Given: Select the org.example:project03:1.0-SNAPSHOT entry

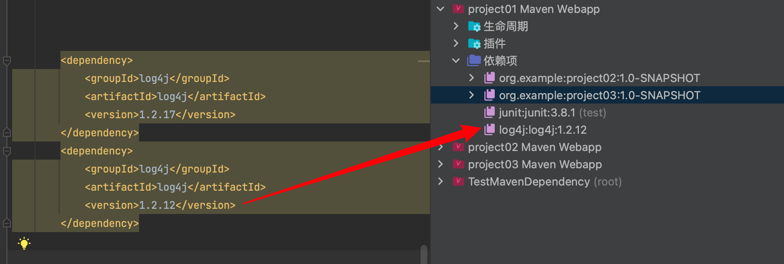Looking at the screenshot, I should coord(599,95).
